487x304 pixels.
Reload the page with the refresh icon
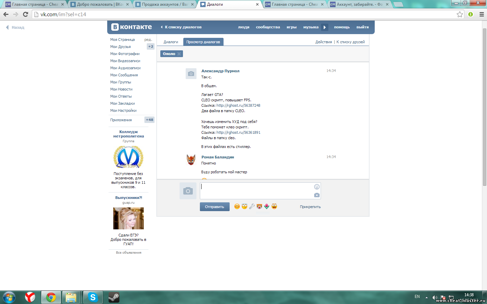[x=25, y=14]
